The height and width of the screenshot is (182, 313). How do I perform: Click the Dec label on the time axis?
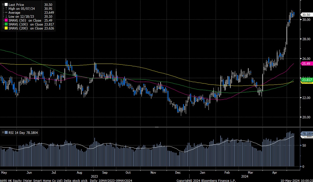coord(178,173)
